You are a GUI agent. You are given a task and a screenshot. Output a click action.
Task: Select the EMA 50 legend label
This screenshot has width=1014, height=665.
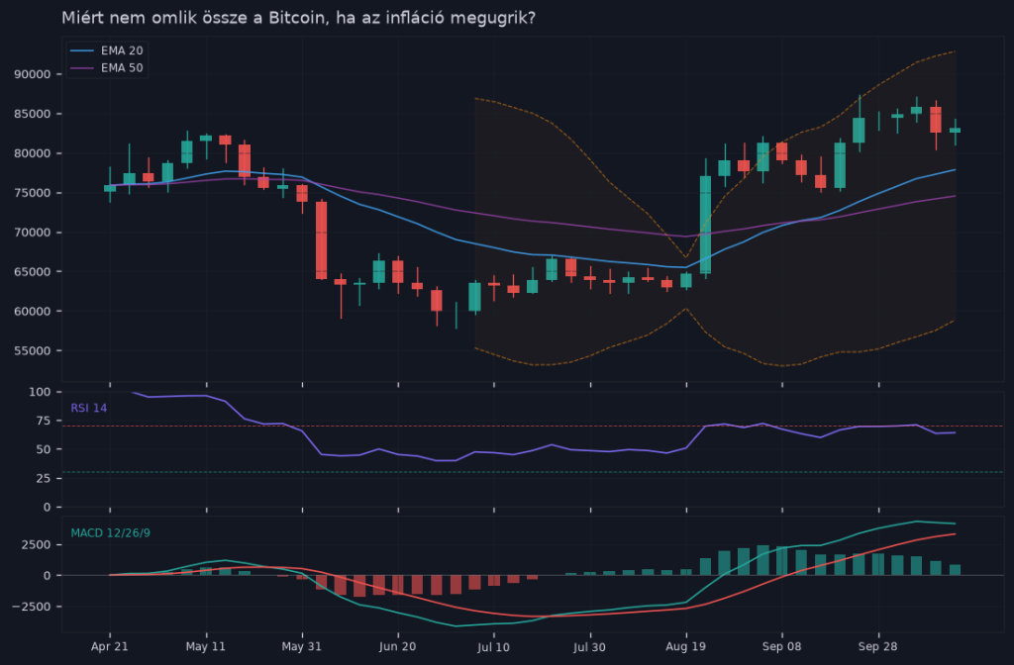(x=122, y=68)
